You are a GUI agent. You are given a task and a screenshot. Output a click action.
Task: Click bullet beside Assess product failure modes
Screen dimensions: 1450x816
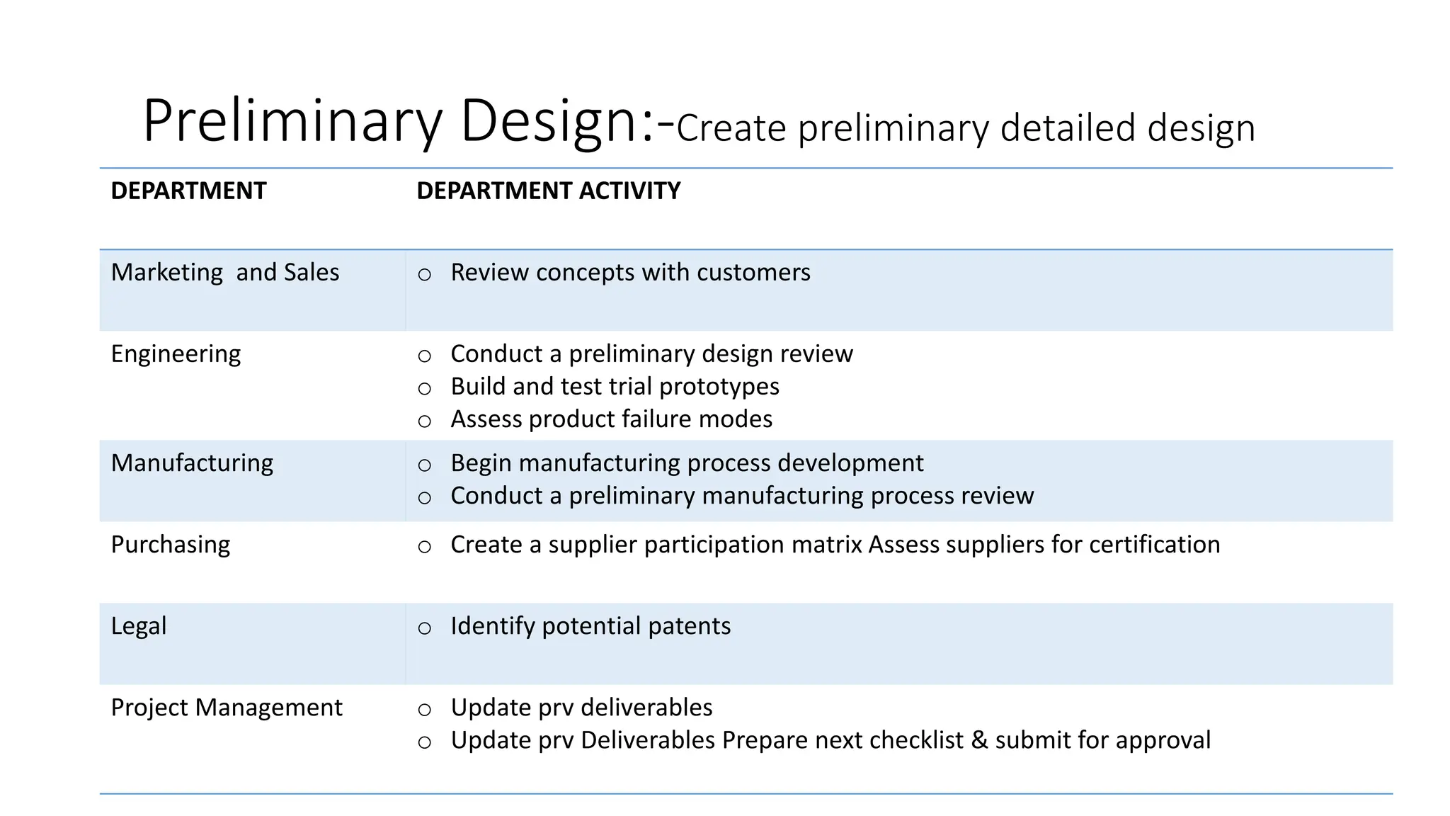click(424, 421)
